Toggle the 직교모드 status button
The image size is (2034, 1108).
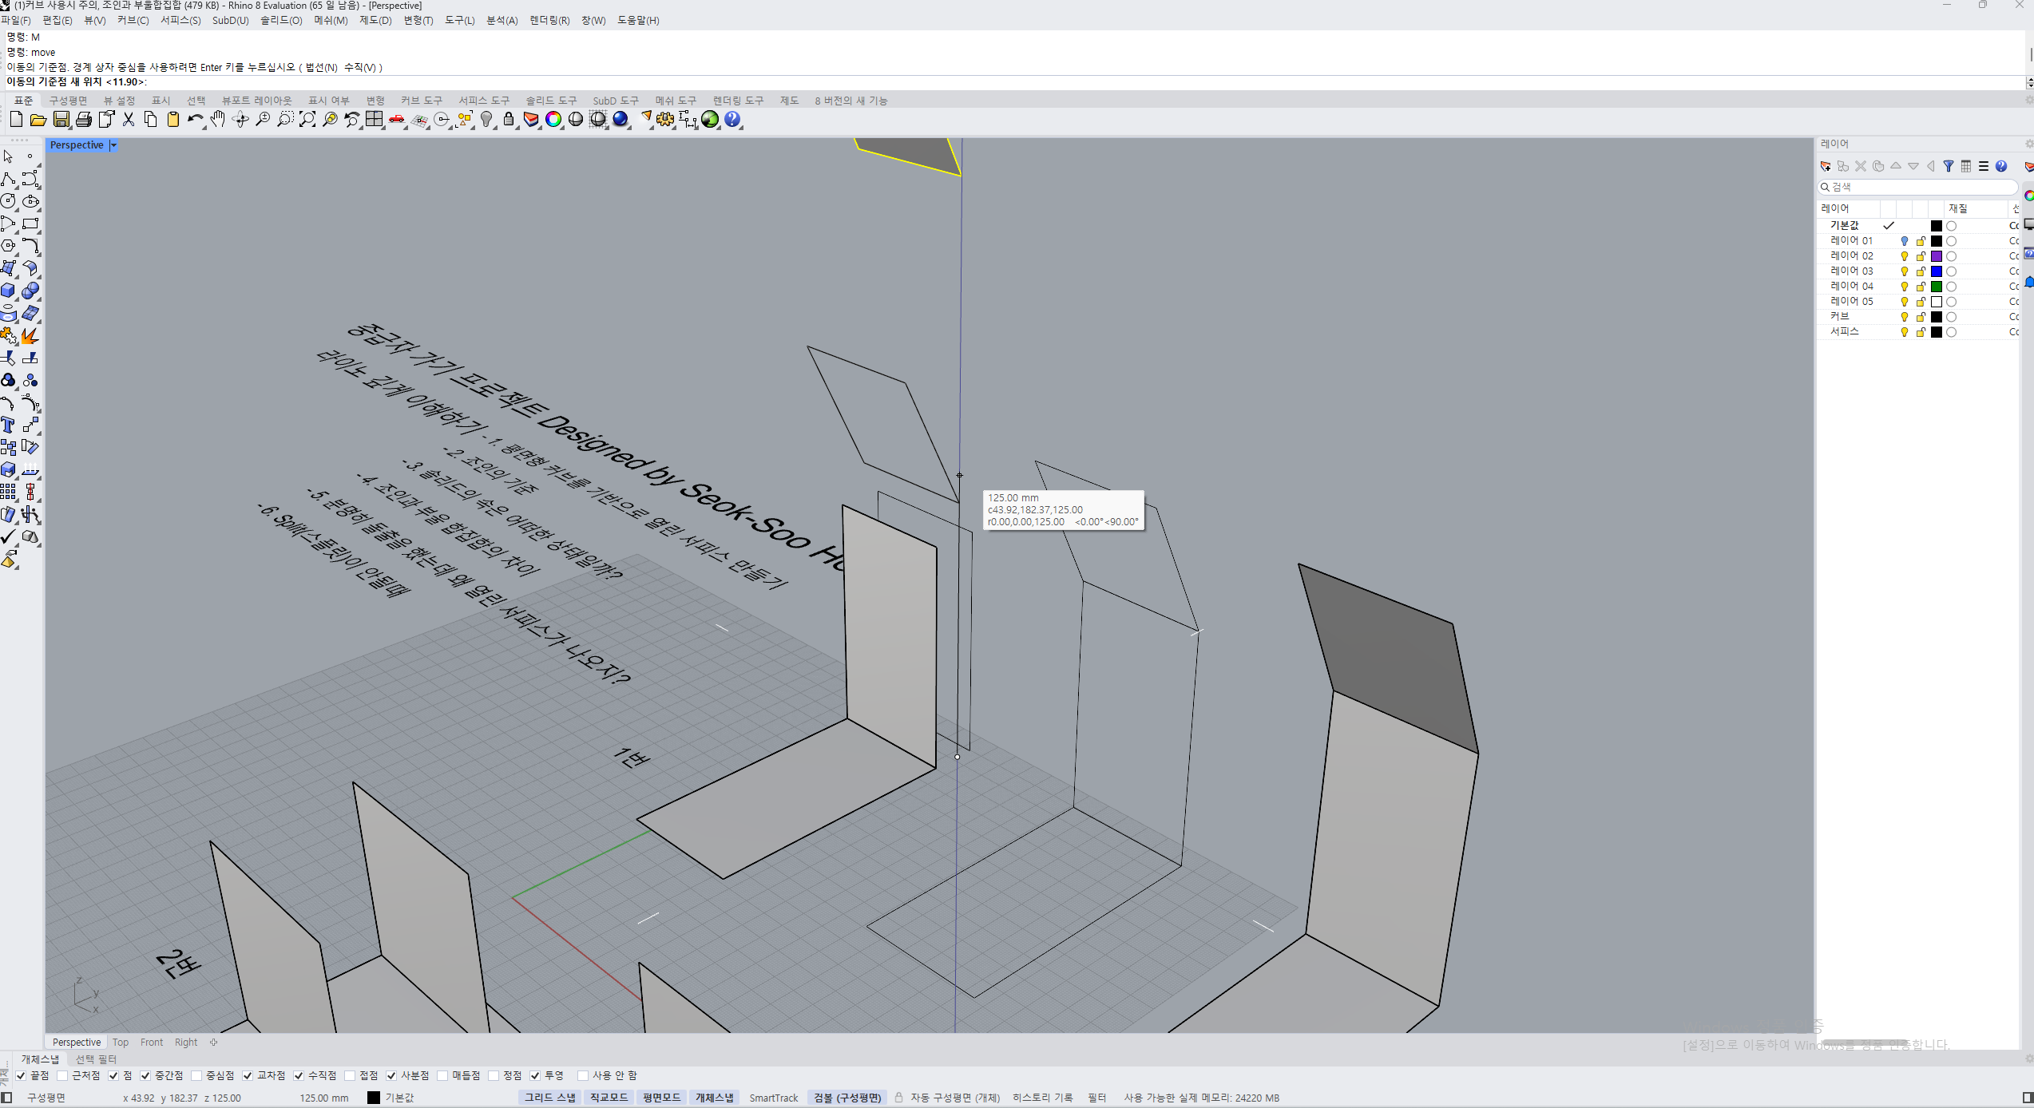(x=609, y=1098)
